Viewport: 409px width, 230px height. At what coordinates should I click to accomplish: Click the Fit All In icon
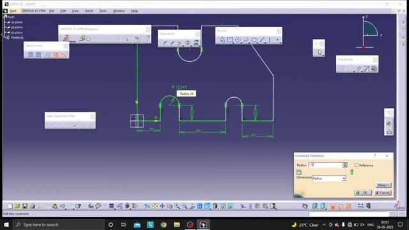155,206
